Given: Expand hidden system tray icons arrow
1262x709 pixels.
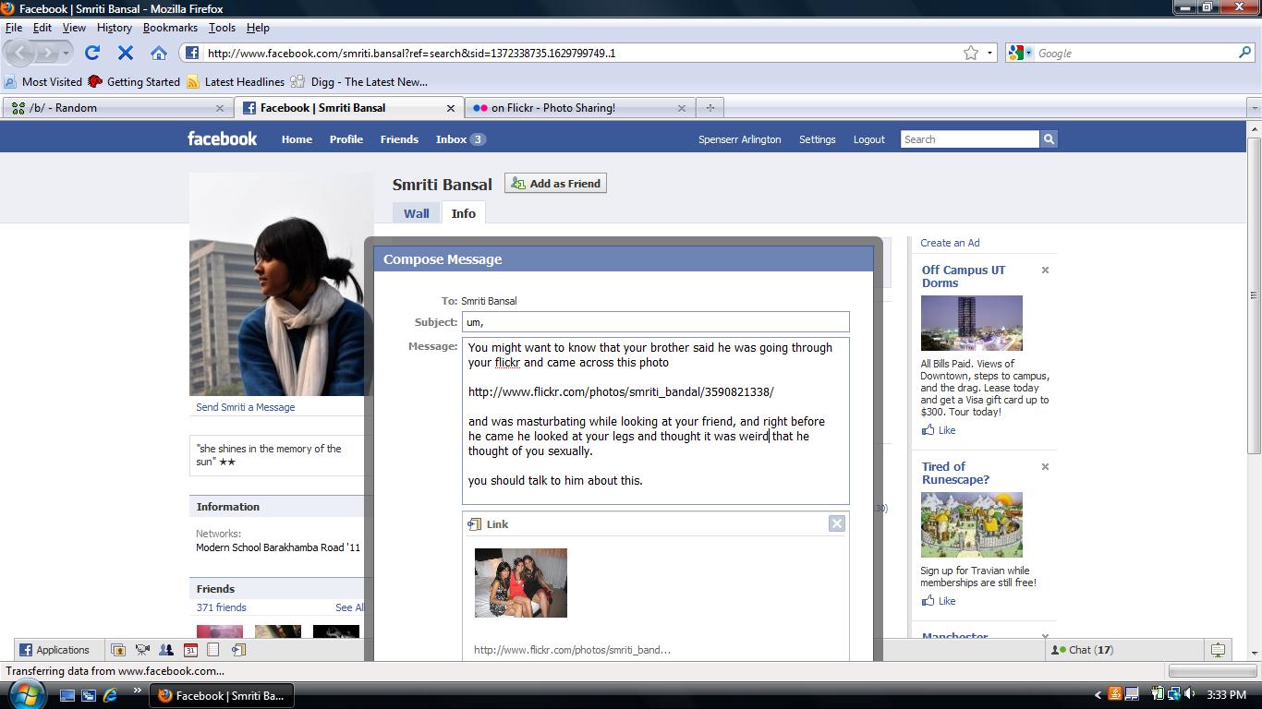Looking at the screenshot, I should (1098, 695).
